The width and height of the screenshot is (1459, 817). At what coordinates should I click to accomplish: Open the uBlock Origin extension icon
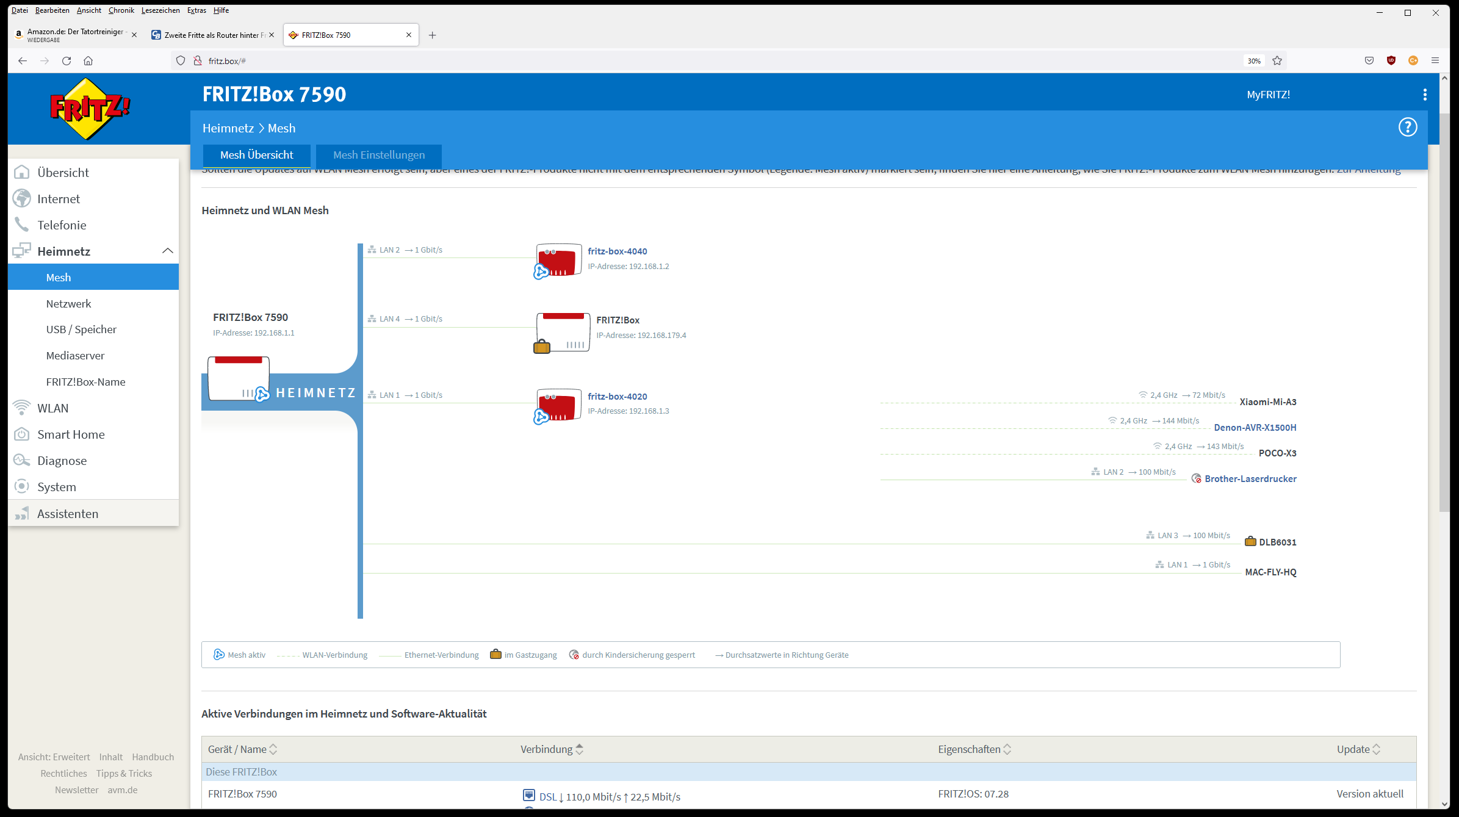[1391, 61]
